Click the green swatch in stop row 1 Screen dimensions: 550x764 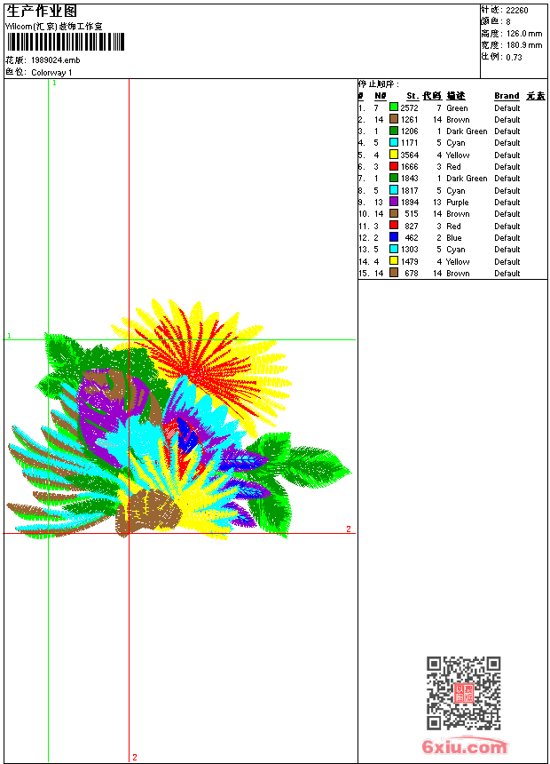[x=394, y=107]
